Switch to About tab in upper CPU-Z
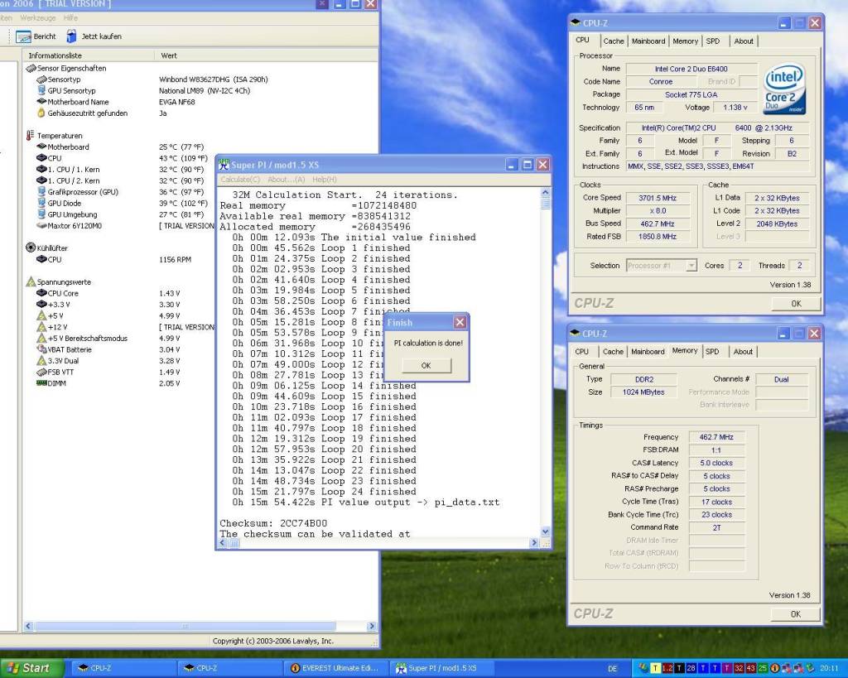Screen dimensions: 848x678 (x=744, y=41)
